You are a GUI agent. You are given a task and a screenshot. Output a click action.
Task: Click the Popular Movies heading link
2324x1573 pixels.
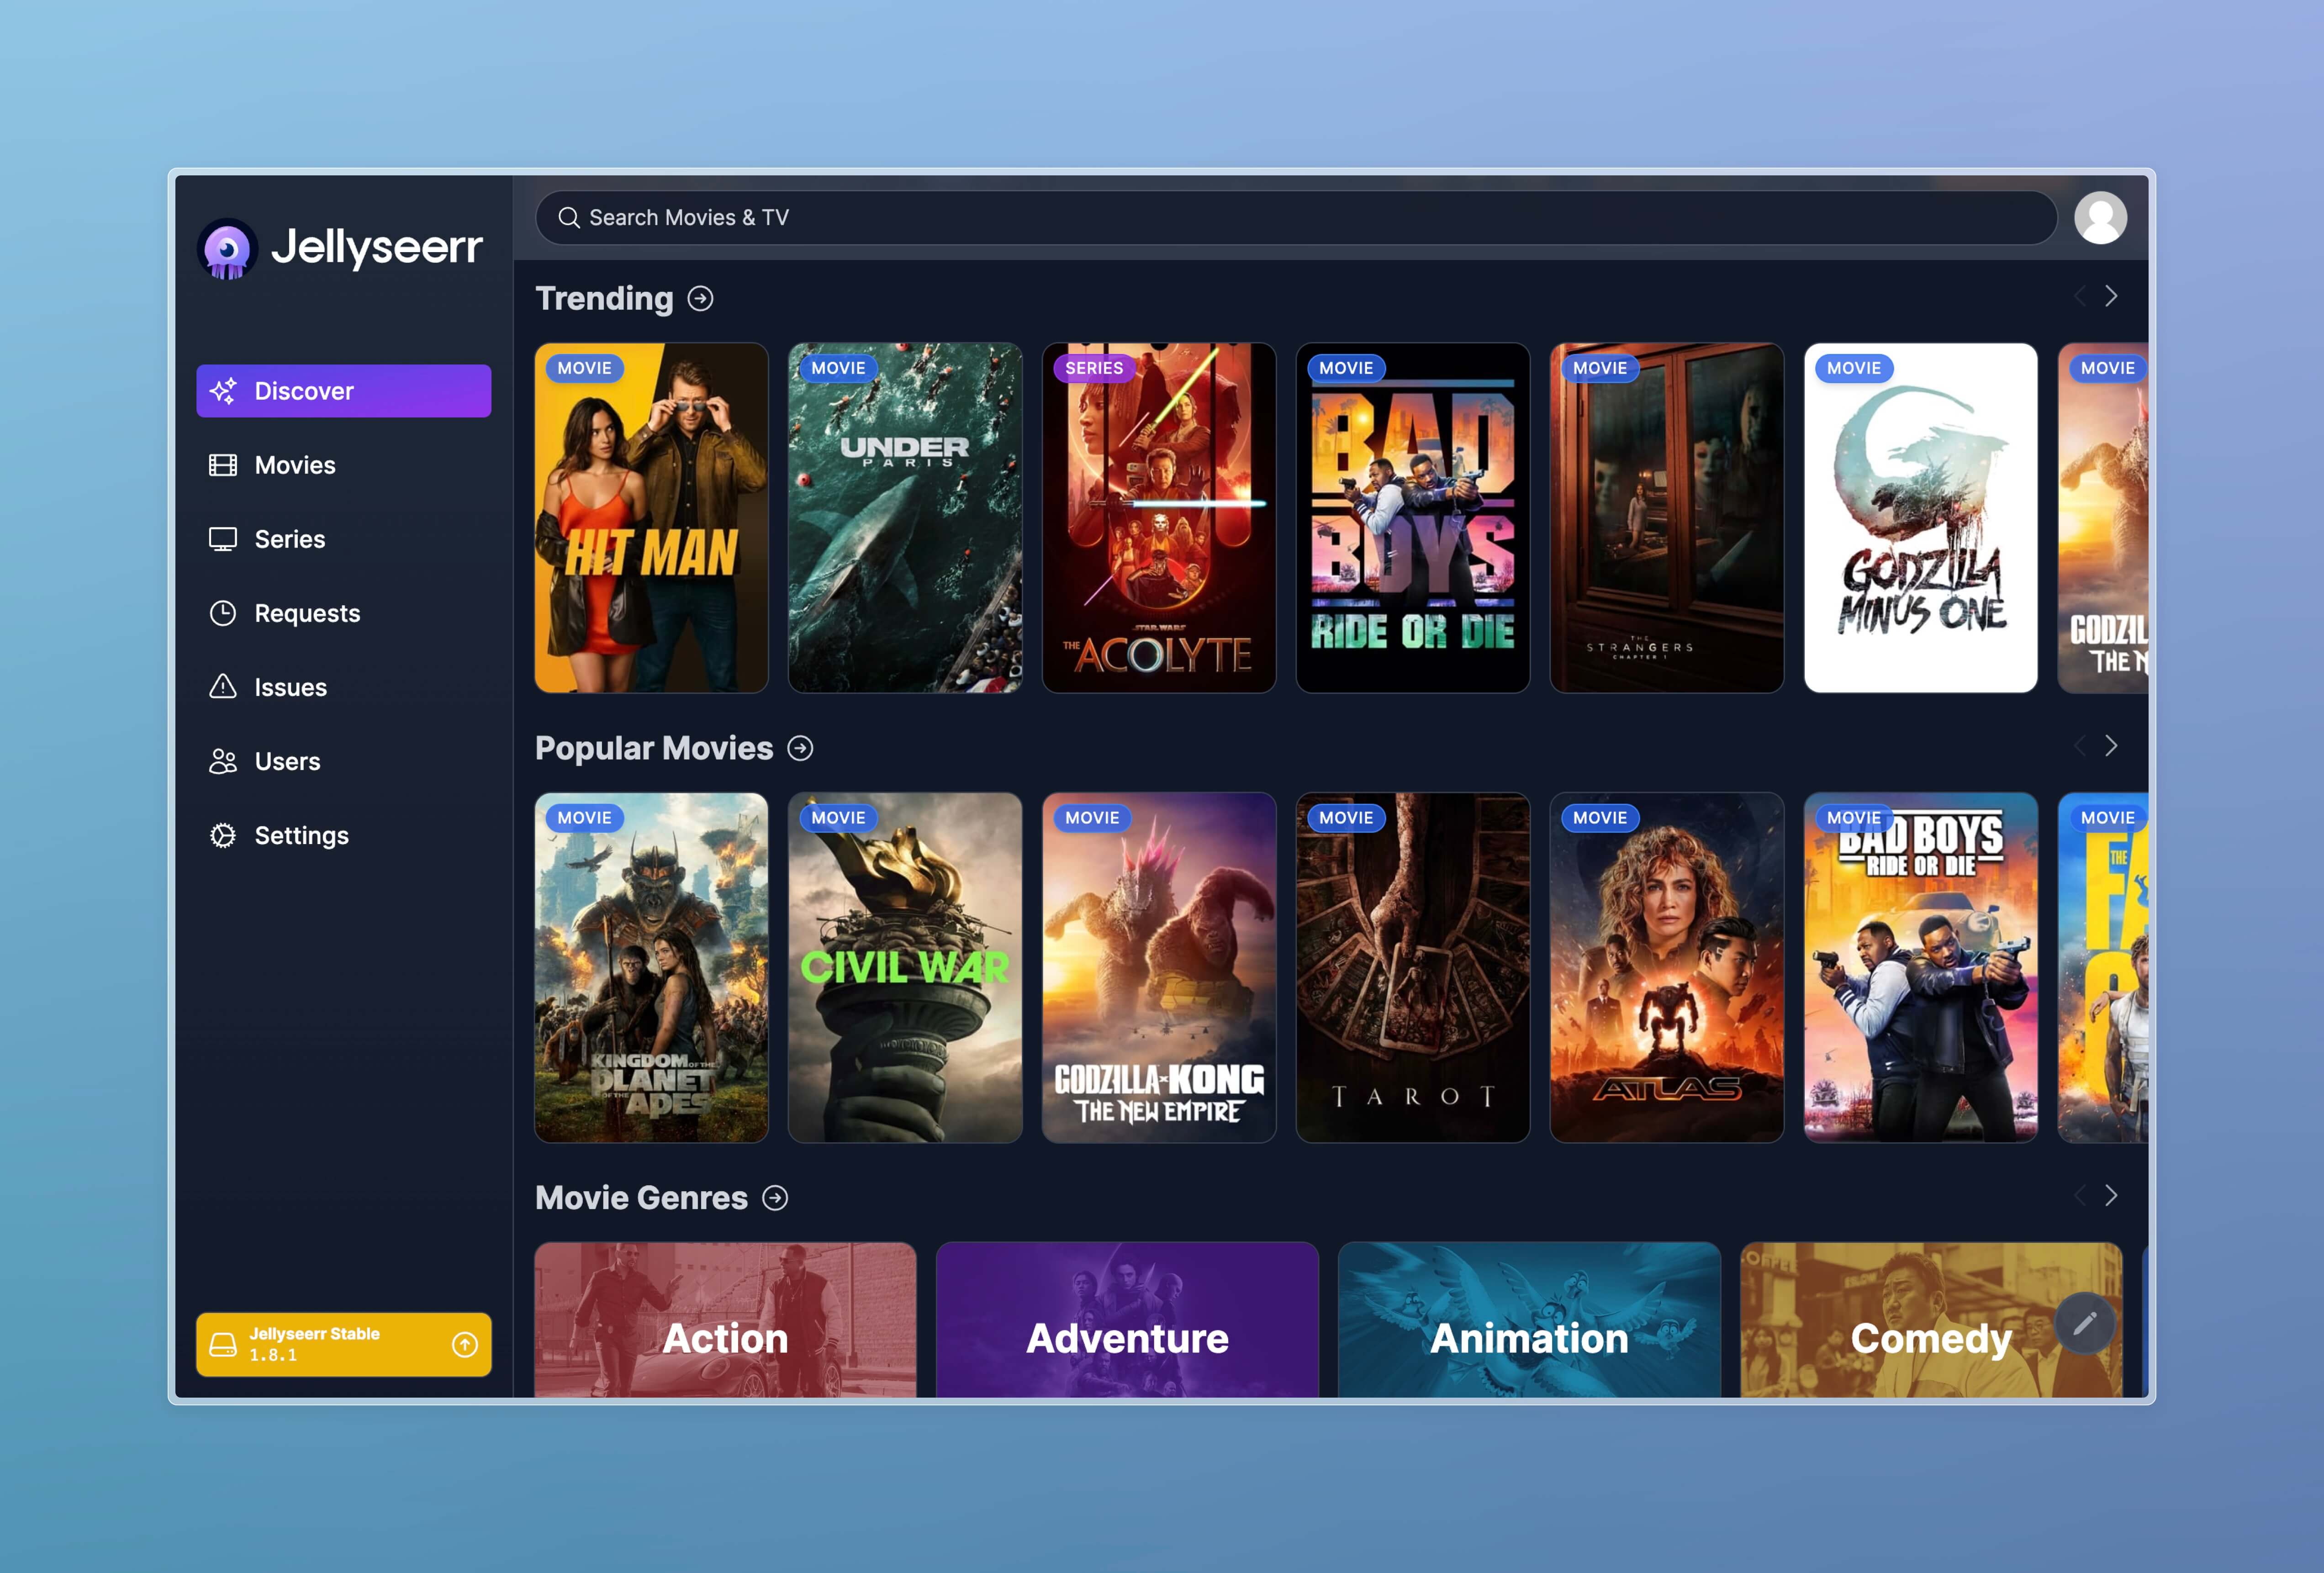pos(654,748)
